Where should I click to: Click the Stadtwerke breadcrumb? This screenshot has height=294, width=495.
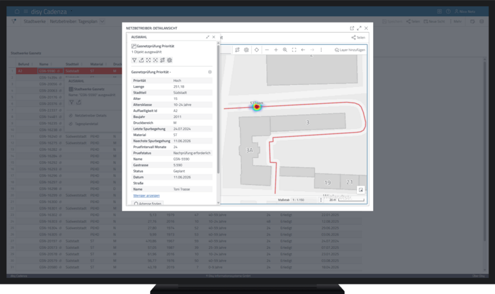click(35, 21)
